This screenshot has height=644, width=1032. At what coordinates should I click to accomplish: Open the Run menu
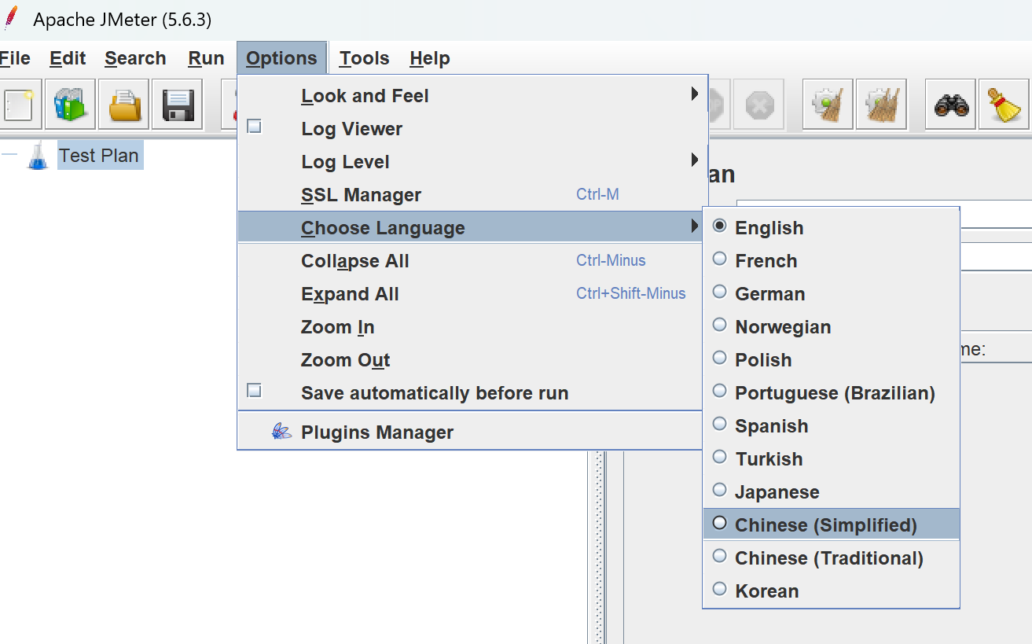pos(206,58)
